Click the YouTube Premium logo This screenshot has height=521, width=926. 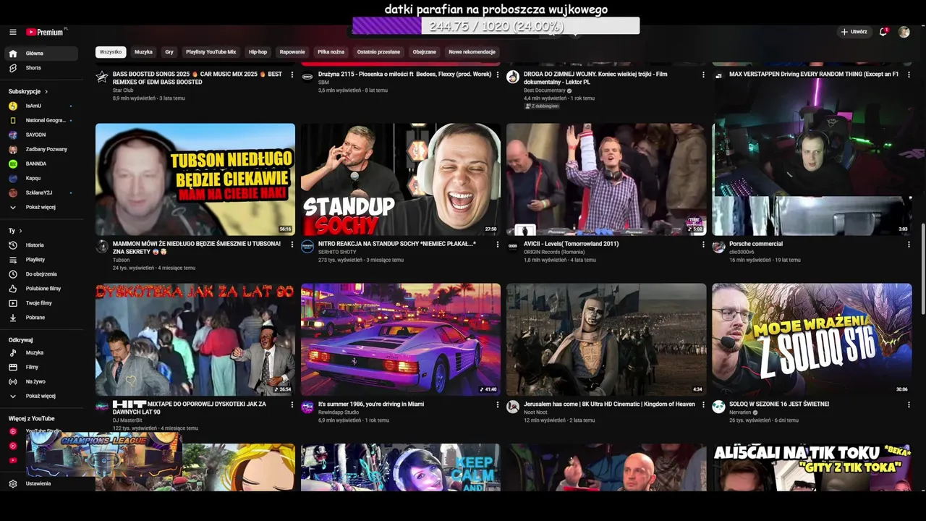[46, 32]
